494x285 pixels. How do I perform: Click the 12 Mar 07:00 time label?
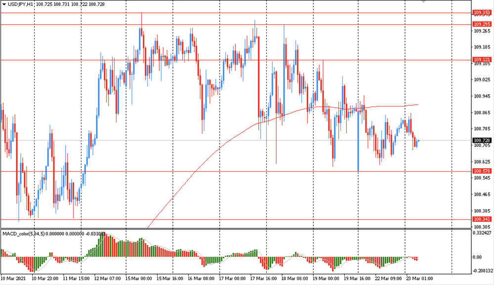(107, 279)
